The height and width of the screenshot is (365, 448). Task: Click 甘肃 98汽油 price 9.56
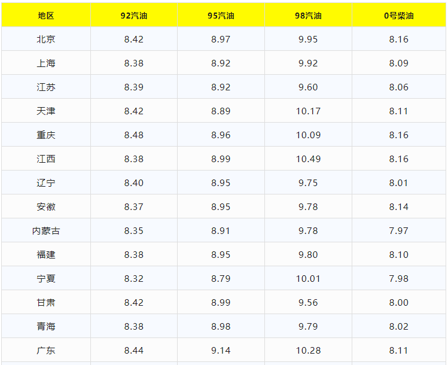pyautogui.click(x=308, y=303)
